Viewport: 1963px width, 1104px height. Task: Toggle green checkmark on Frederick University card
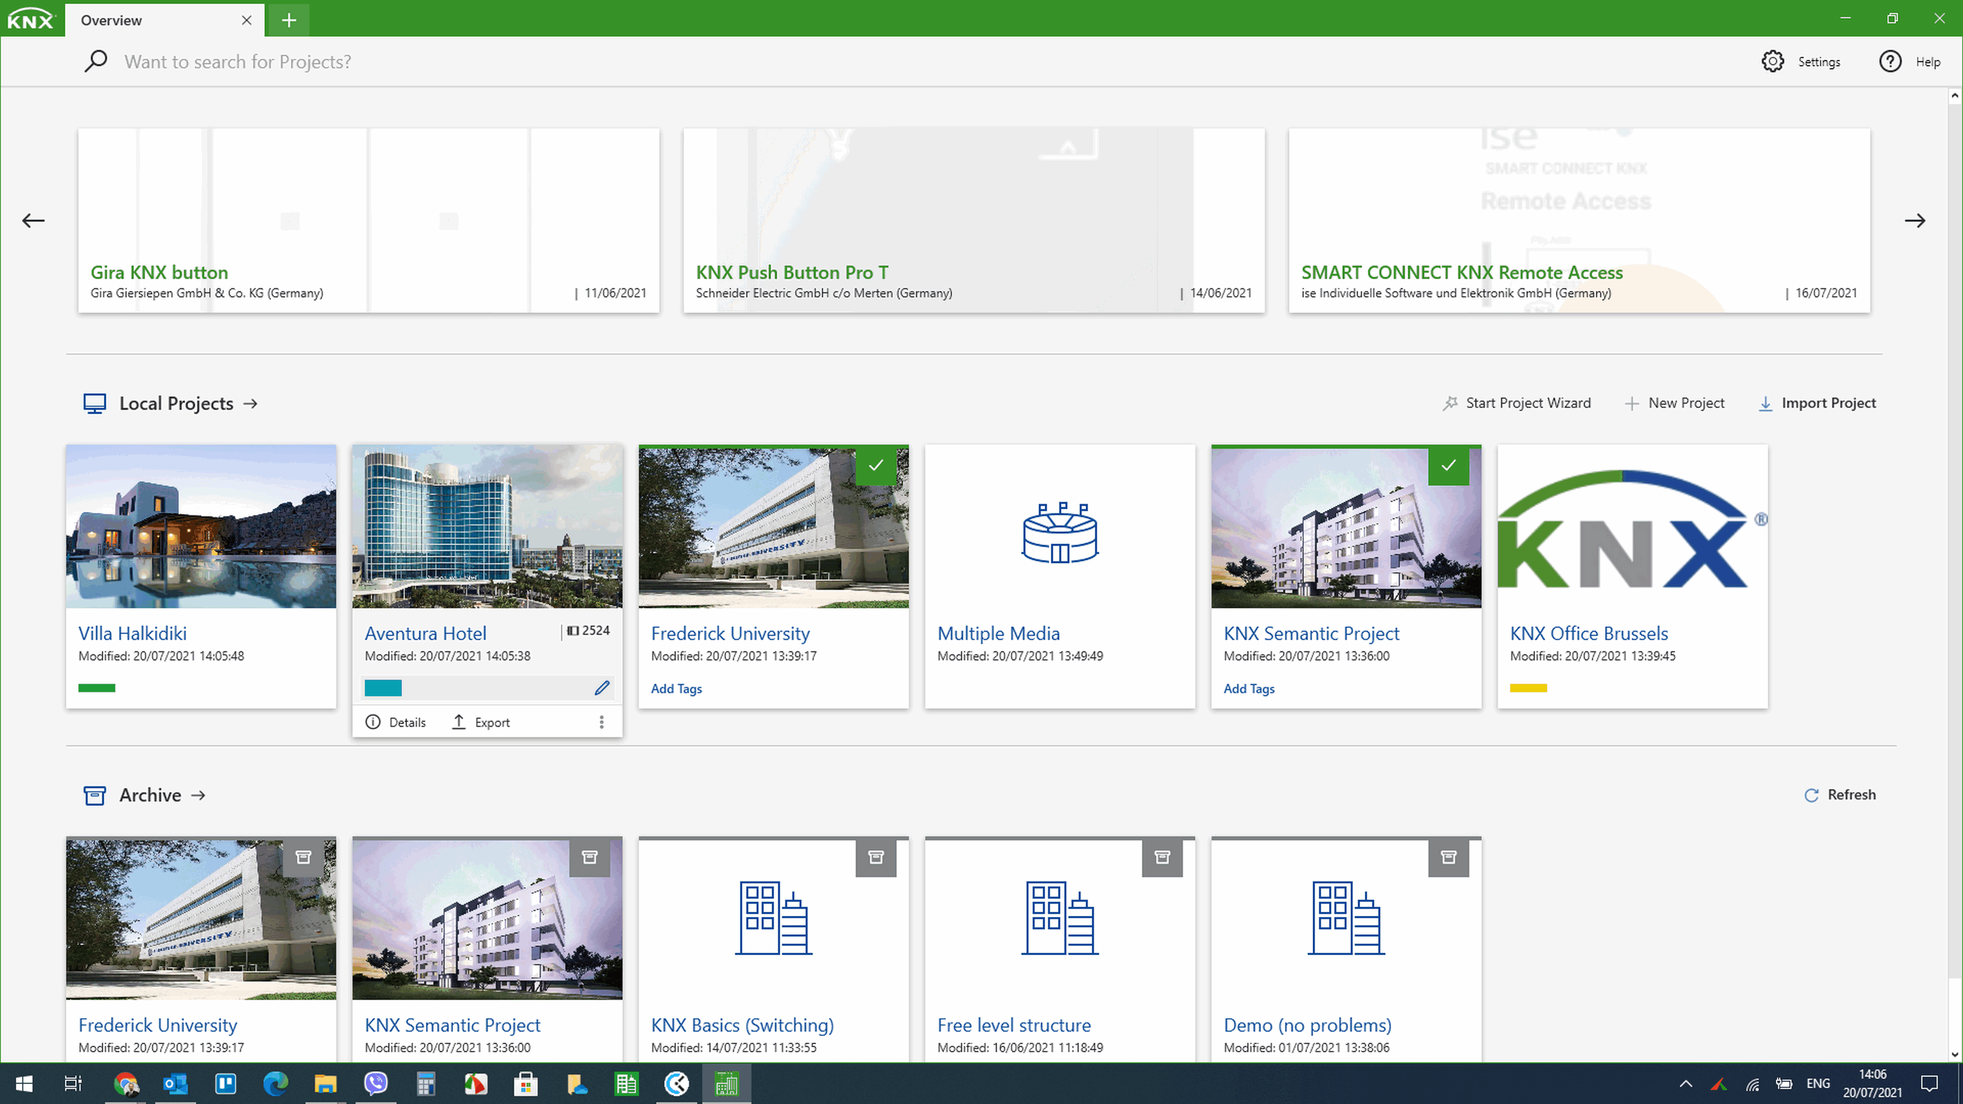tap(876, 466)
